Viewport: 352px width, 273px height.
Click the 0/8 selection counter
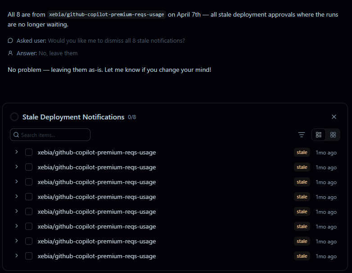coord(132,117)
